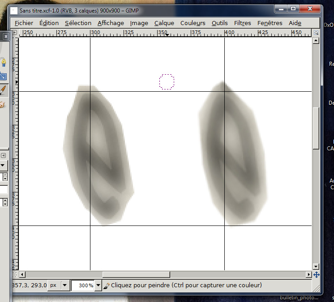334x302 pixels.
Task: Click the vertical scrollbar down arrow
Action: [316, 266]
